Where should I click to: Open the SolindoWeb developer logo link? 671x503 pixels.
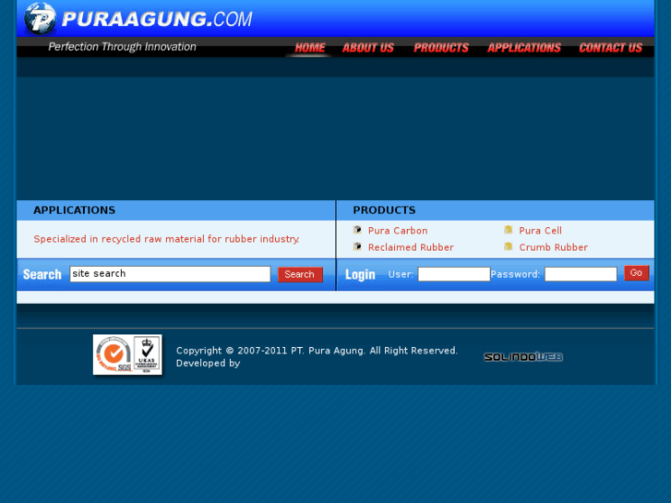click(523, 357)
